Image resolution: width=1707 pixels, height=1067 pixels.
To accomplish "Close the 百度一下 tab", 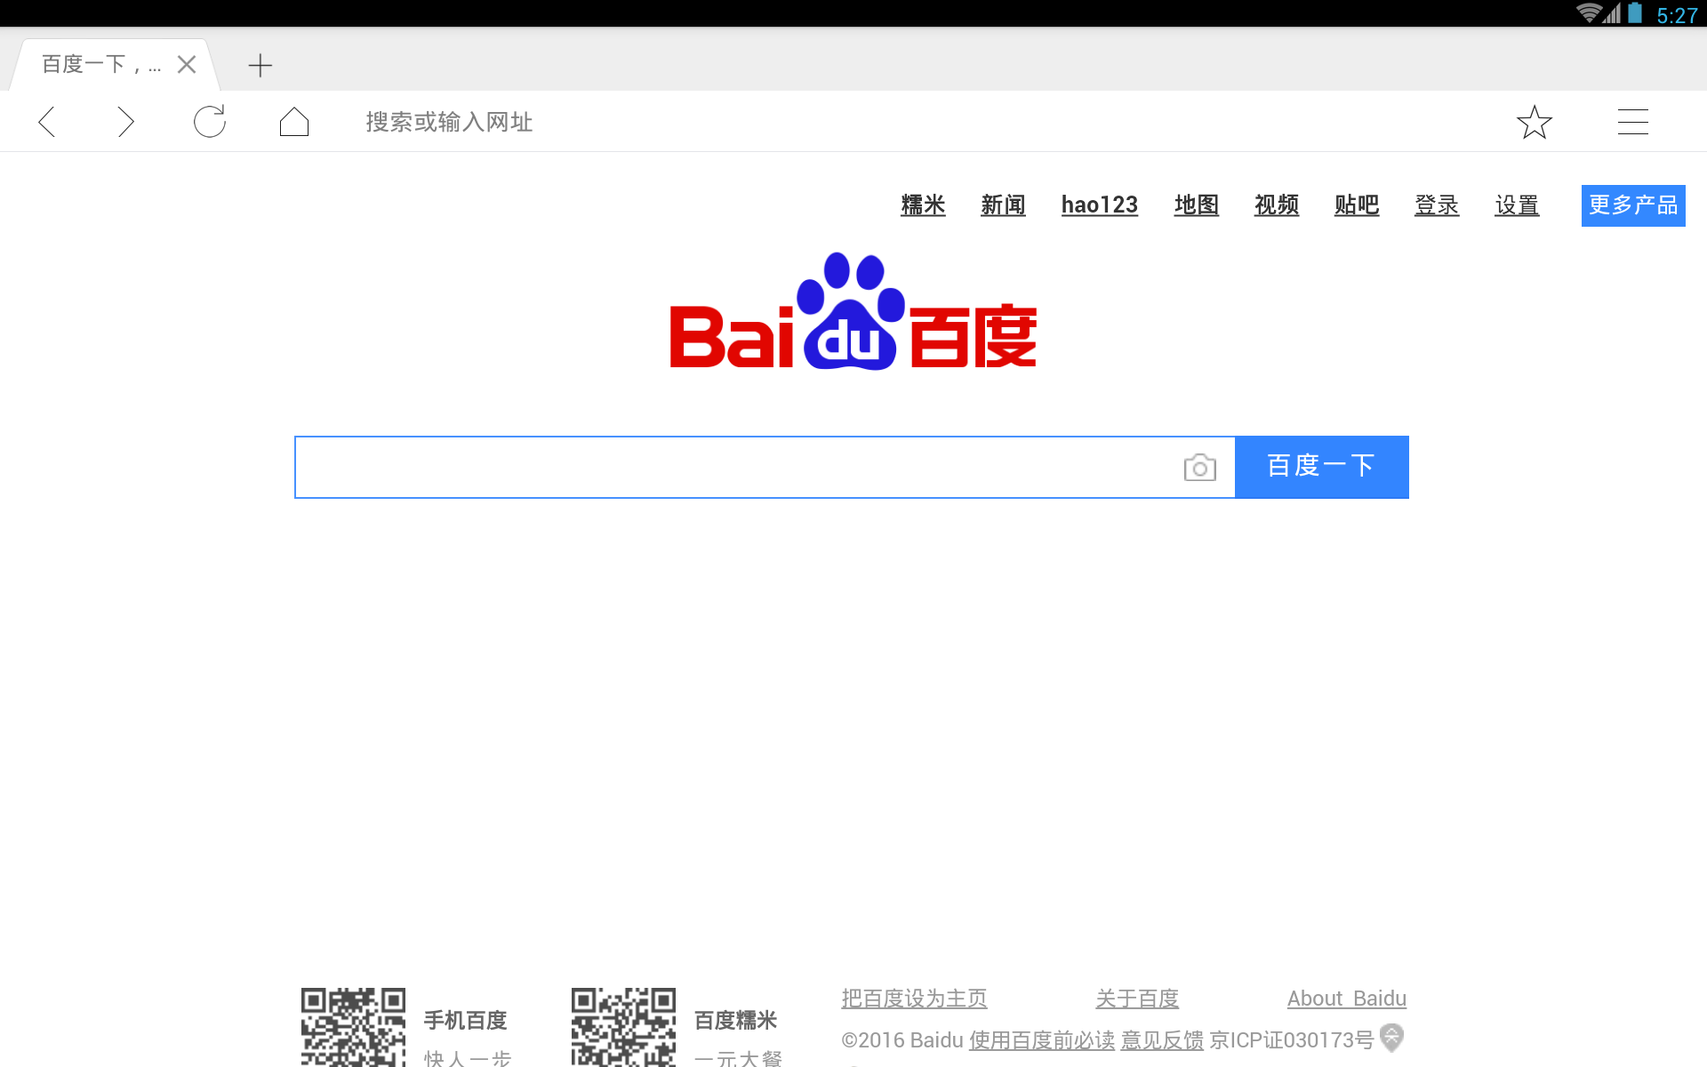I will 187,64.
